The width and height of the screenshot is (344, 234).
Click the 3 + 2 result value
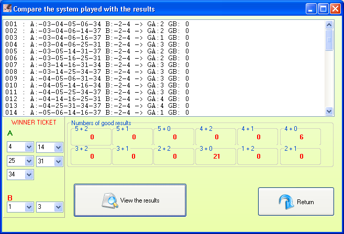click(92, 157)
